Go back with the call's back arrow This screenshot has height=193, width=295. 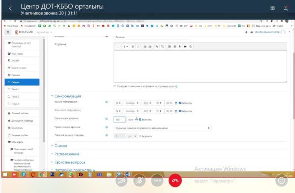tap(10, 8)
